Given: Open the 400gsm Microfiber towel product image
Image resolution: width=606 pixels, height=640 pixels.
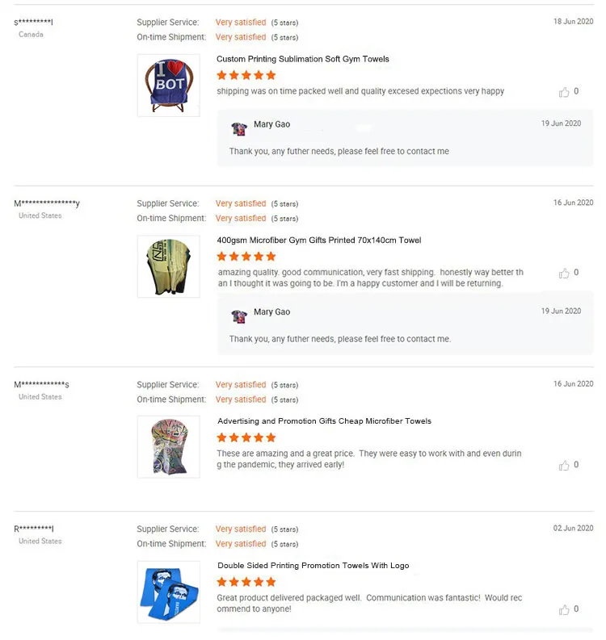Looking at the screenshot, I should (168, 266).
